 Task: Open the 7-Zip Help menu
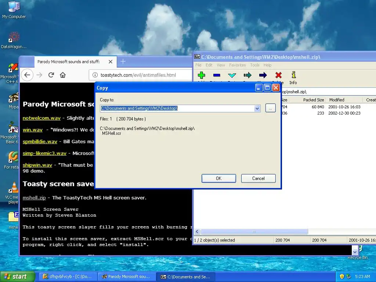(x=267, y=65)
